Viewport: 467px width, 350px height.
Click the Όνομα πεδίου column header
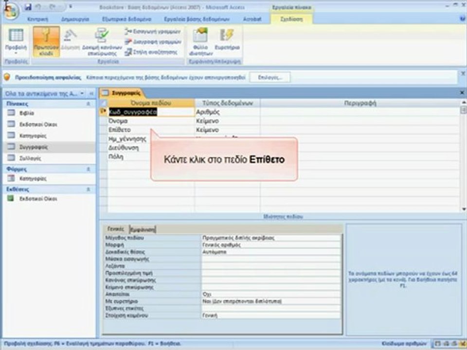coord(151,103)
